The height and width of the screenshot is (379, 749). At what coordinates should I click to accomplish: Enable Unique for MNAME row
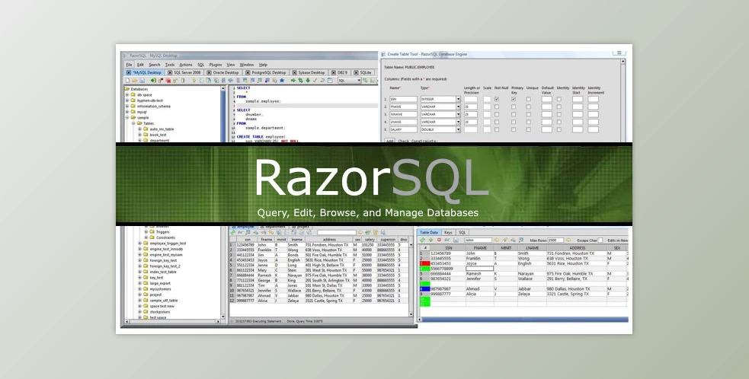pos(528,115)
